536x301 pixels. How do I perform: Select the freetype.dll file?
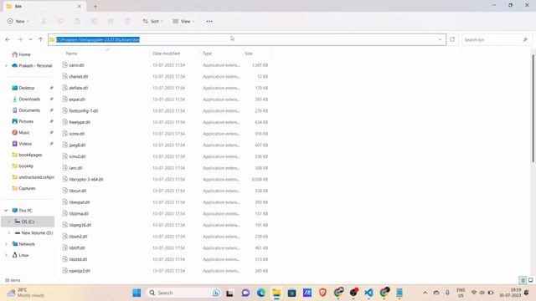(80, 122)
